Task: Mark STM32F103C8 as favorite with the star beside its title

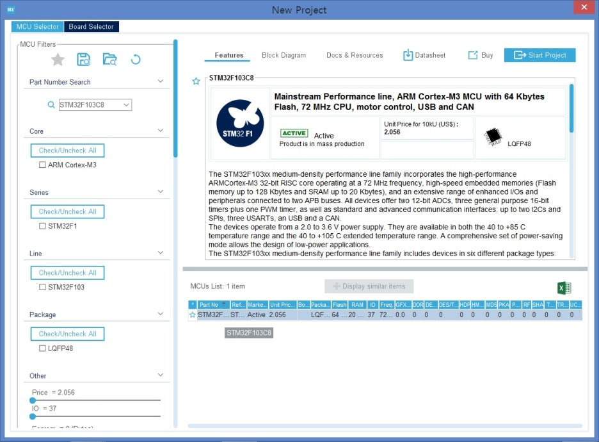Action: (196, 81)
